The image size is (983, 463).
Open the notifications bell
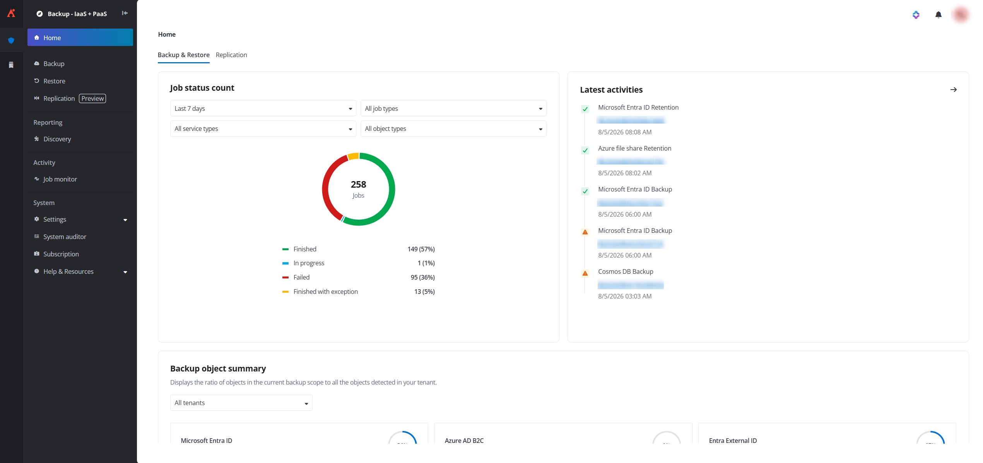coord(938,15)
